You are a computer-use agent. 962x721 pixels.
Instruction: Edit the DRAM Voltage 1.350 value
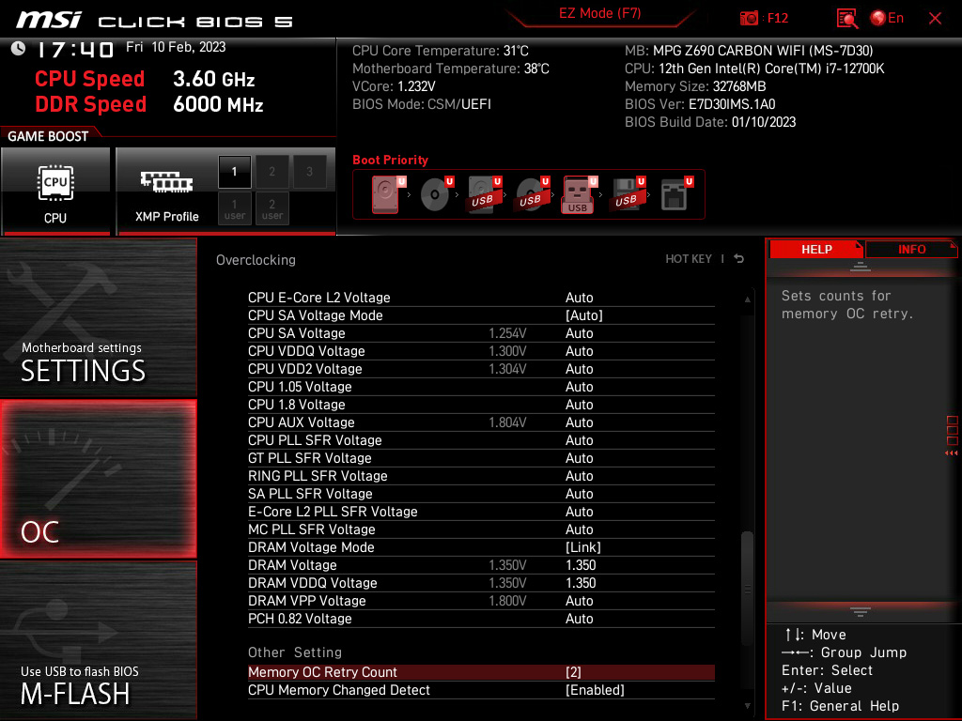[x=581, y=564]
